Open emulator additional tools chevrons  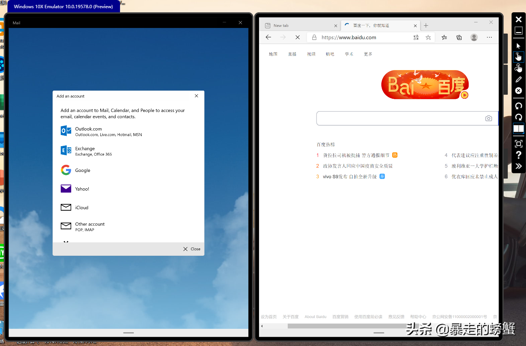519,166
